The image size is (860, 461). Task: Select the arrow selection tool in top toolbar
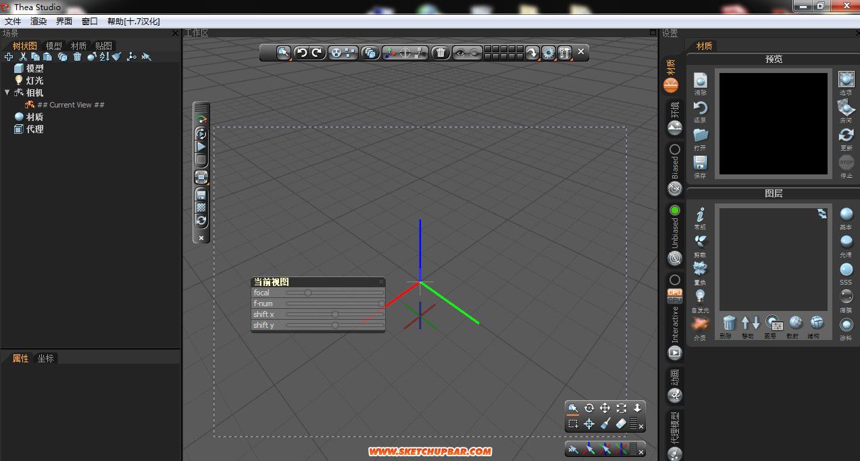coord(284,52)
